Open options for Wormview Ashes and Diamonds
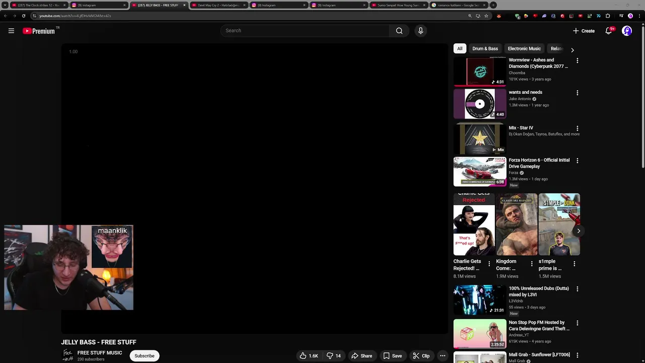 (x=577, y=60)
